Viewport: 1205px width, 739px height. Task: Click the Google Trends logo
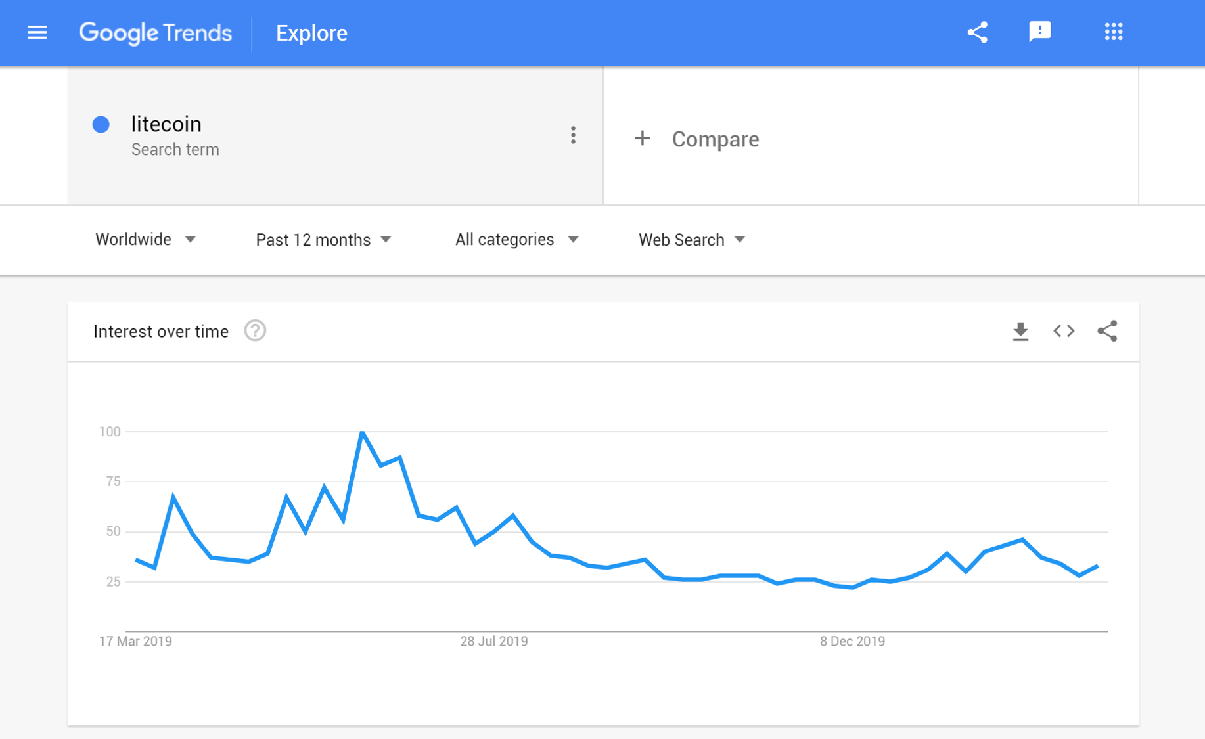pyautogui.click(x=155, y=33)
